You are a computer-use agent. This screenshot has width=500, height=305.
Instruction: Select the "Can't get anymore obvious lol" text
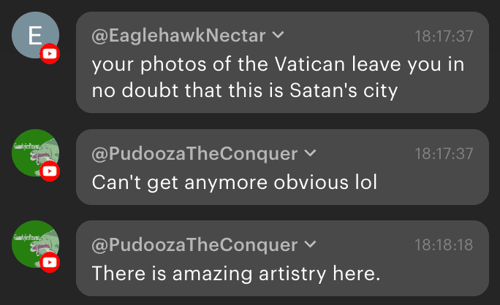(234, 182)
